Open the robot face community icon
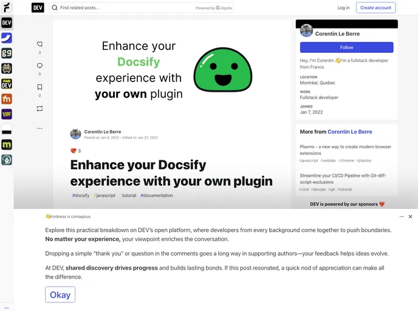Image resolution: width=418 pixels, height=311 pixels. [x=7, y=69]
